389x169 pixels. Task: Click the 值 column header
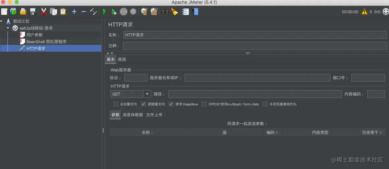tap(224, 132)
